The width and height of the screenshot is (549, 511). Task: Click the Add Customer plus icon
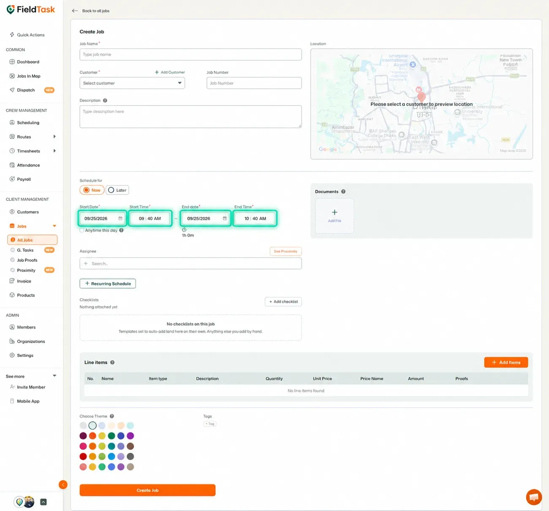pos(157,72)
